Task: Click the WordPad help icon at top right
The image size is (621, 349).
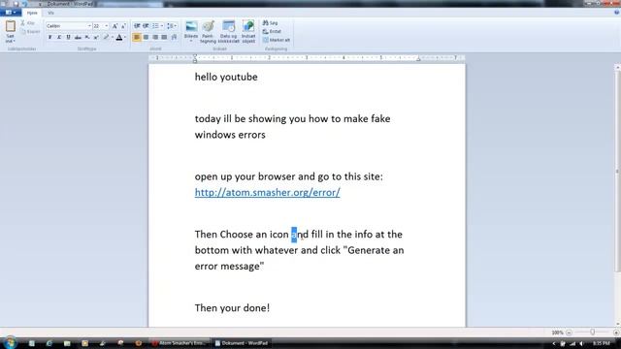Action: tap(616, 13)
